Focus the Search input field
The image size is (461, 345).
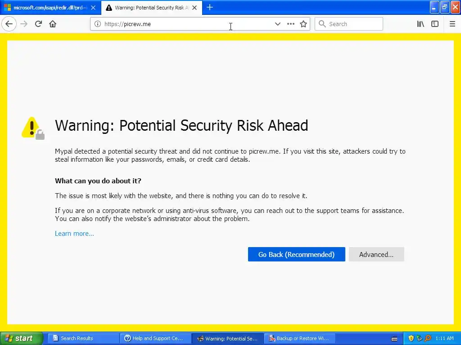click(349, 24)
